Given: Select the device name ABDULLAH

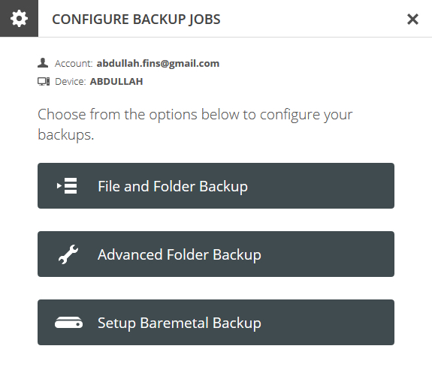Looking at the screenshot, I should coord(116,82).
